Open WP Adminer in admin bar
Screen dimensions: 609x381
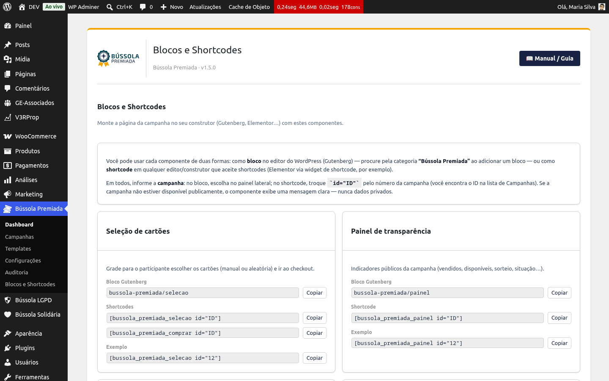pos(84,7)
